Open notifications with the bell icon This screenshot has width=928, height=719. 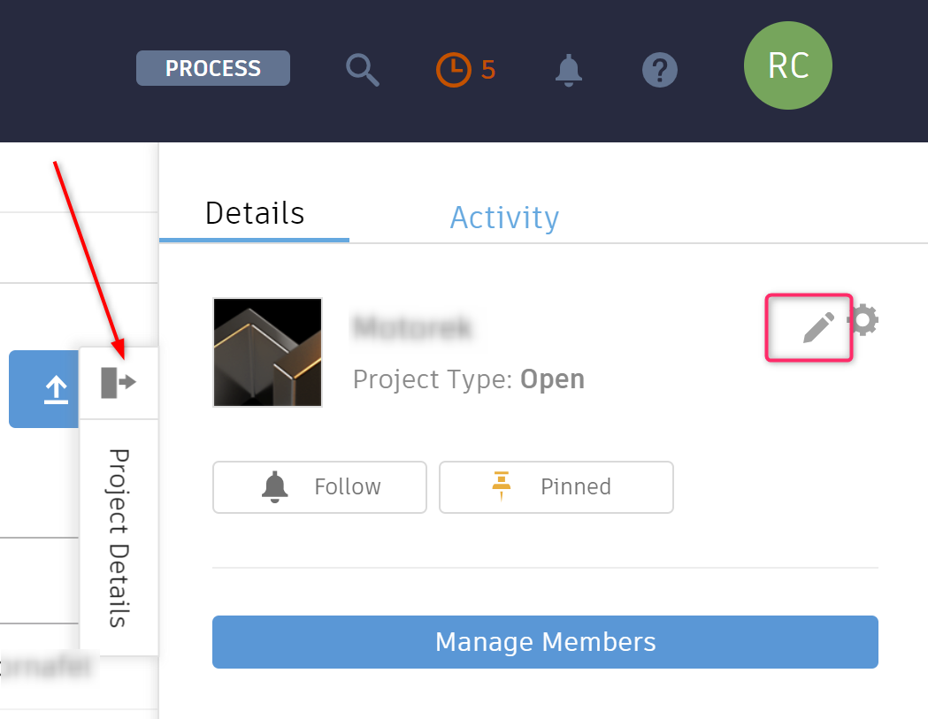pos(569,71)
